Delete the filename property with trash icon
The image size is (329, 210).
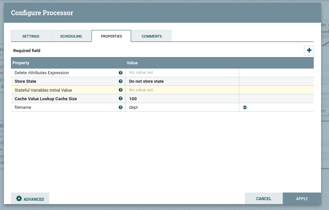click(x=245, y=107)
